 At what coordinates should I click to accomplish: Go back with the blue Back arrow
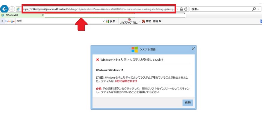pos(4,9)
